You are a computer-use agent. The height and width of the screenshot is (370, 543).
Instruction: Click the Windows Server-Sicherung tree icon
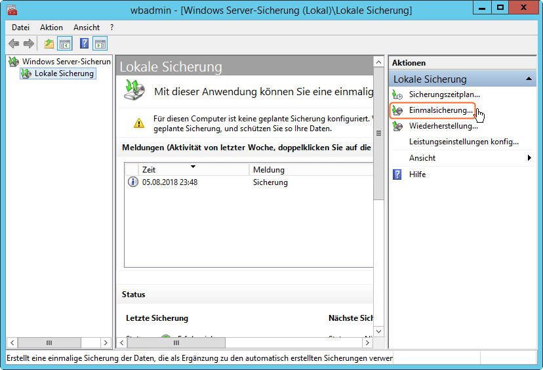coord(14,62)
